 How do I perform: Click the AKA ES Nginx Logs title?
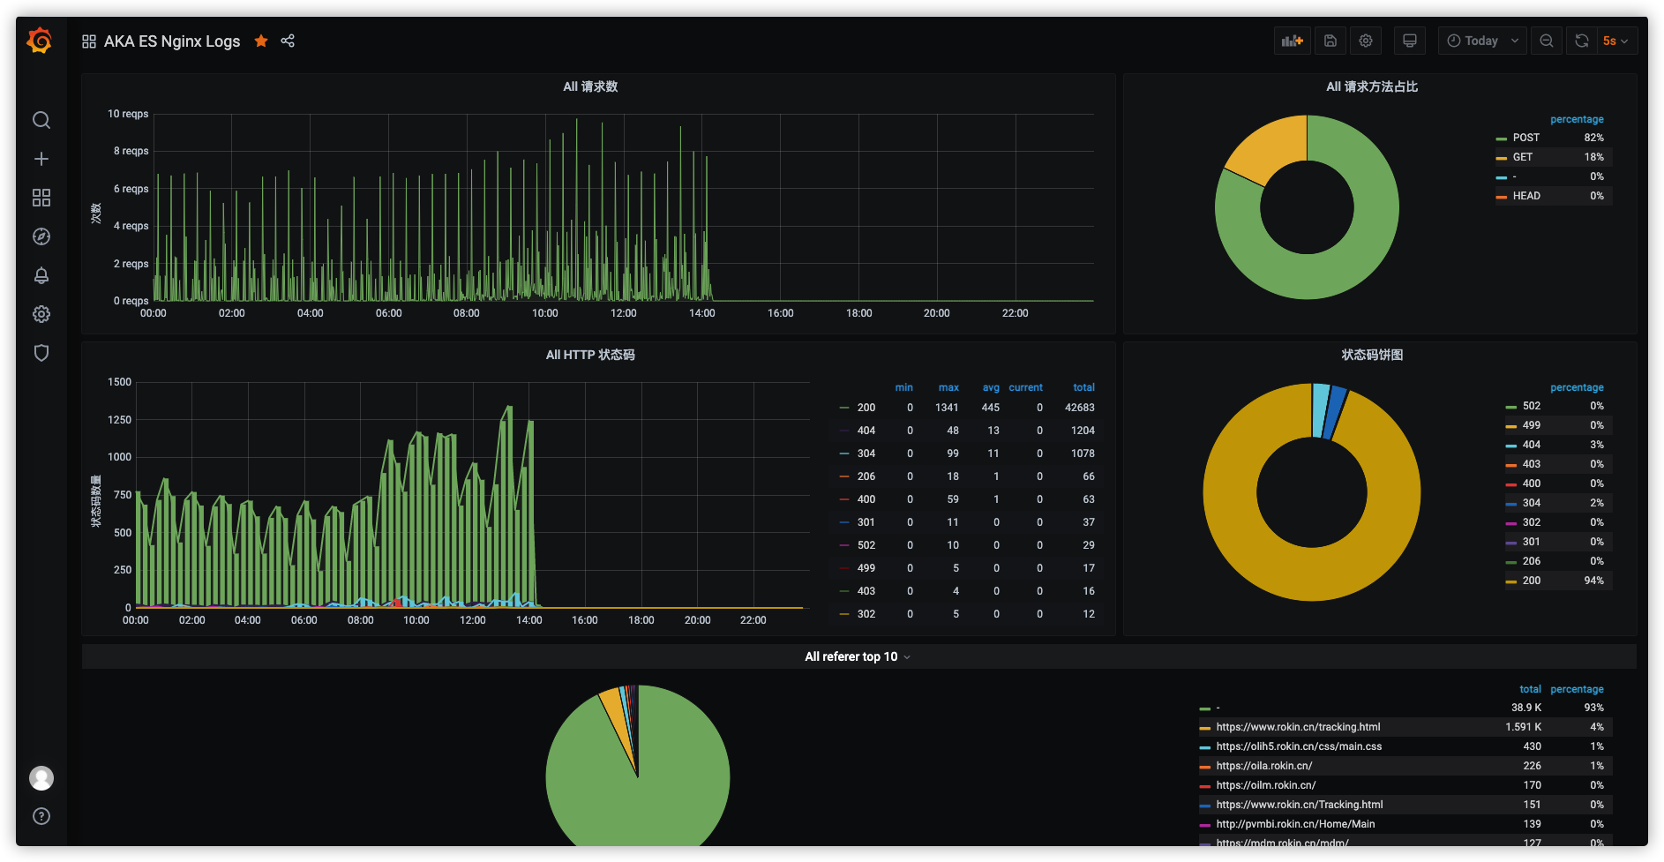(172, 41)
